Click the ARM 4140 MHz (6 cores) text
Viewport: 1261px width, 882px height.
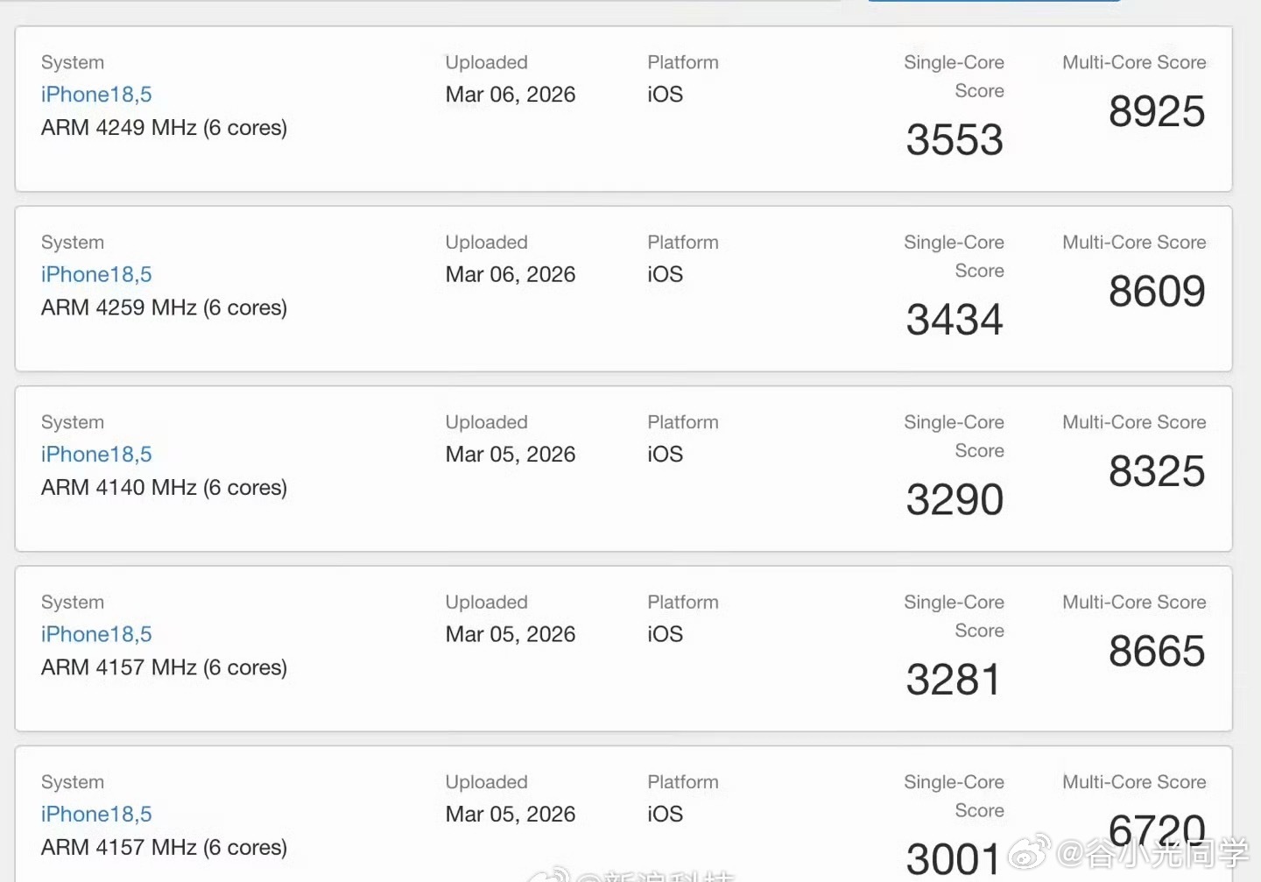point(164,488)
